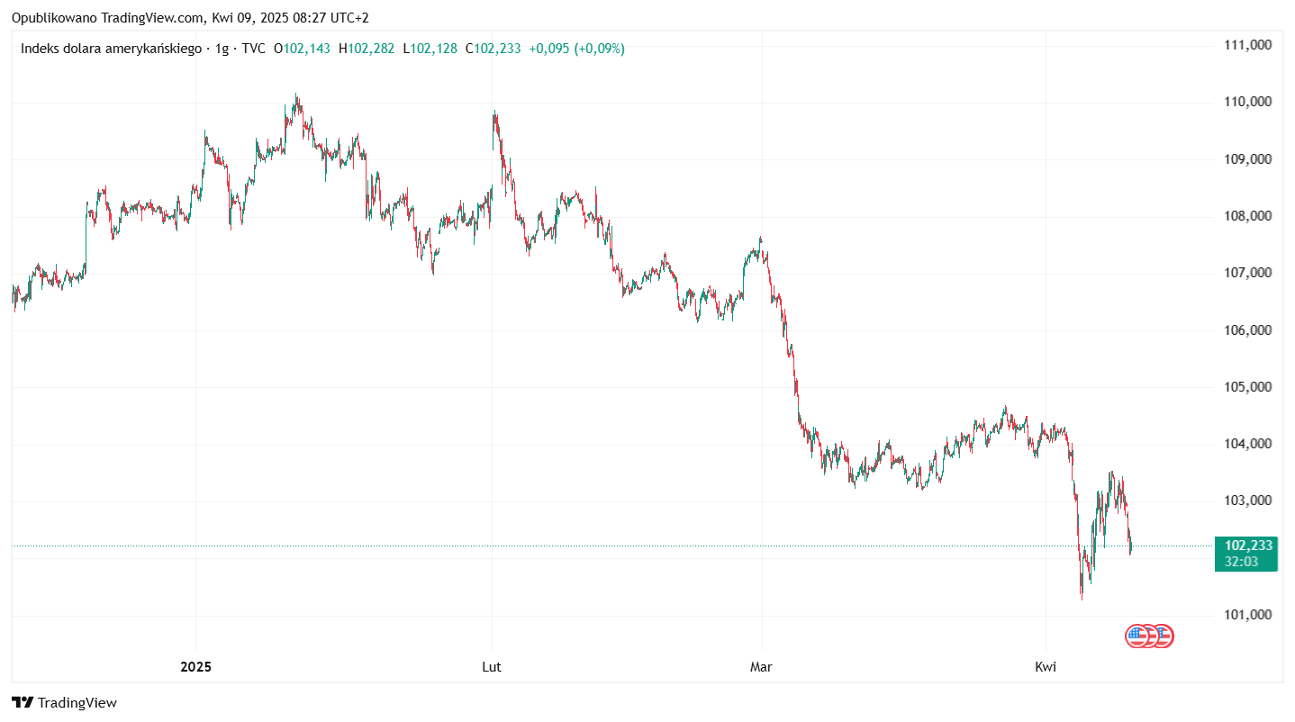This screenshot has width=1295, height=722.
Task: Click the high value H102,282
Action: (x=367, y=49)
